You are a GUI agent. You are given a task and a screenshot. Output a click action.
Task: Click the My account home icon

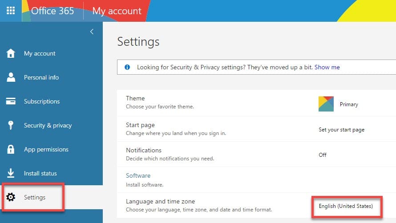[x=11, y=53]
